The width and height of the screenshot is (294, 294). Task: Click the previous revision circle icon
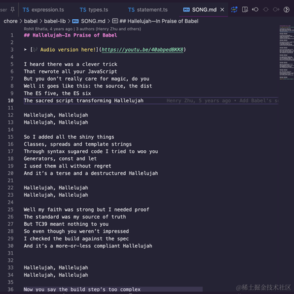tap(266, 10)
